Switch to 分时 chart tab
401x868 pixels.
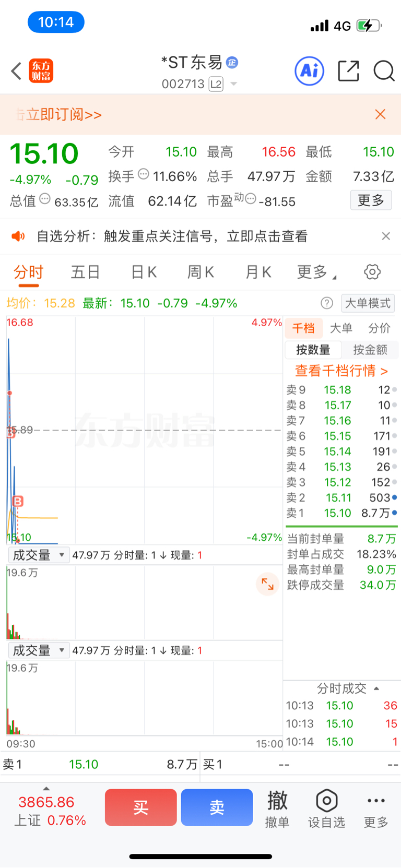coord(28,272)
